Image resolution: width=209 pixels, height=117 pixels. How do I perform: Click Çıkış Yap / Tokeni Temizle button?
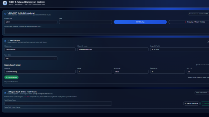click(189, 22)
